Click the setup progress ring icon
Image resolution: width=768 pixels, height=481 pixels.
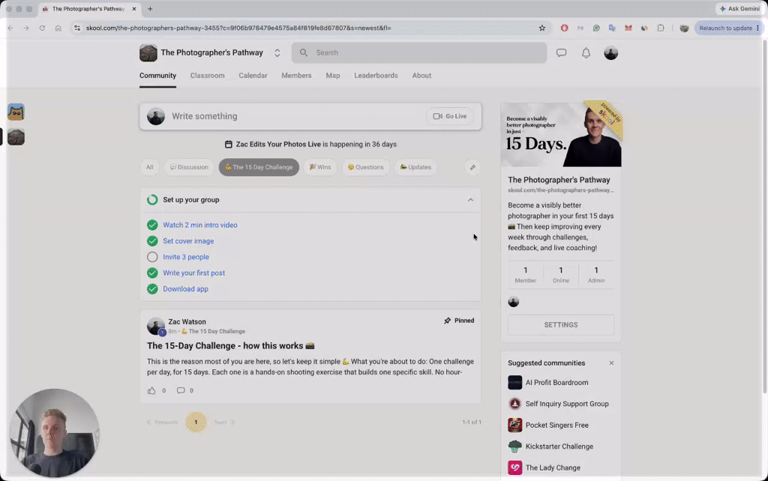[x=152, y=199]
